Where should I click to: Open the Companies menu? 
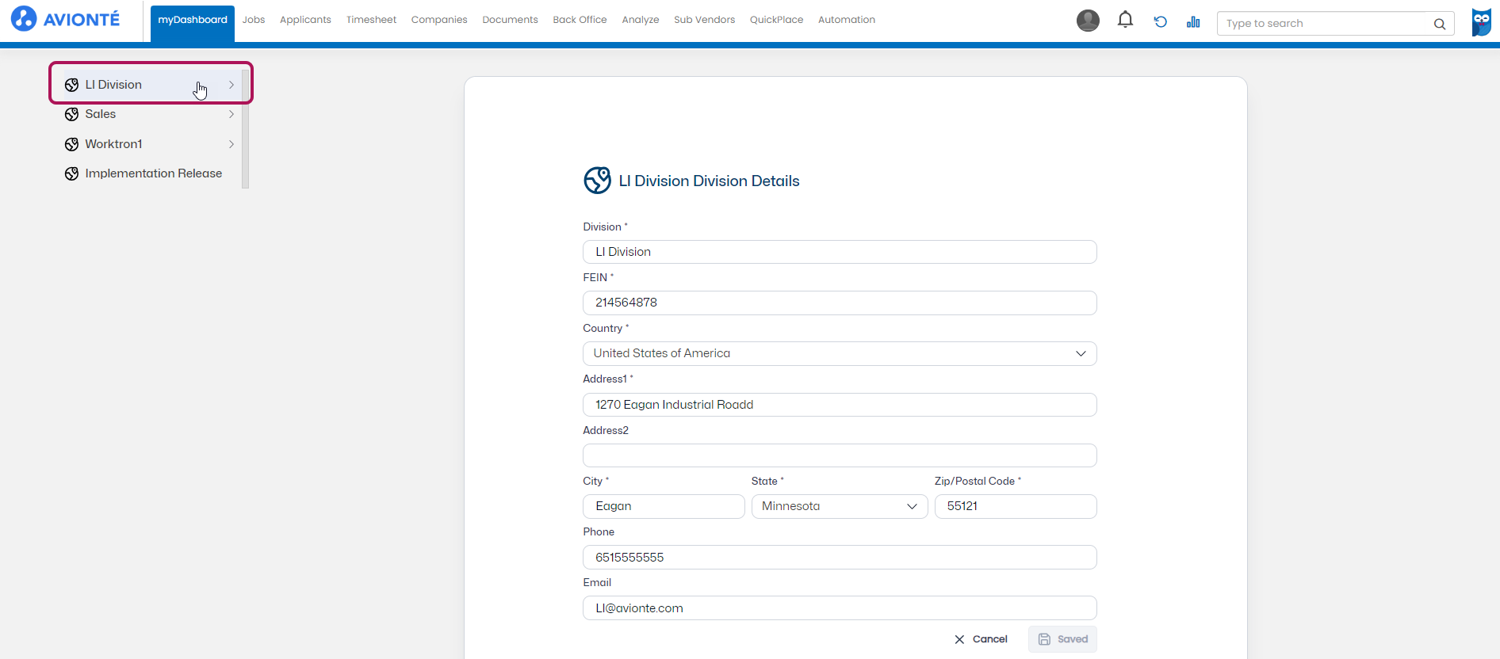439,20
